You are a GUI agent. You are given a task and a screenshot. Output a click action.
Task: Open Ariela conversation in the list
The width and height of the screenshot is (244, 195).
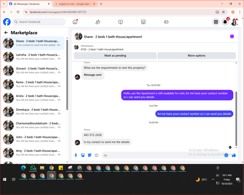tap(33, 98)
